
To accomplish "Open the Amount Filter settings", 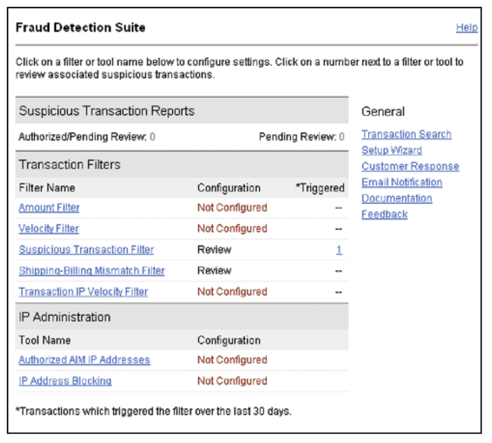I will point(49,207).
